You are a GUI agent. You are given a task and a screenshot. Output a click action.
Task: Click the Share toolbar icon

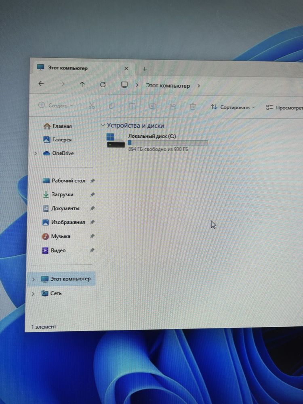tap(173, 106)
